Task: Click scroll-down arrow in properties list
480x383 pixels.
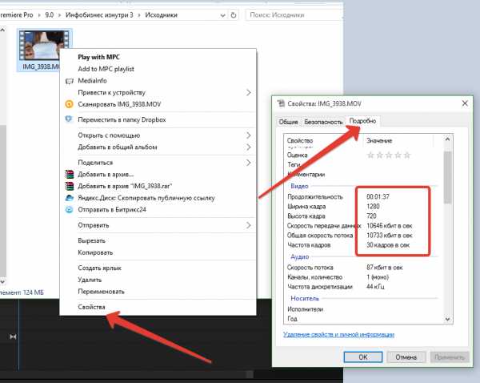Action: pyautogui.click(x=447, y=319)
